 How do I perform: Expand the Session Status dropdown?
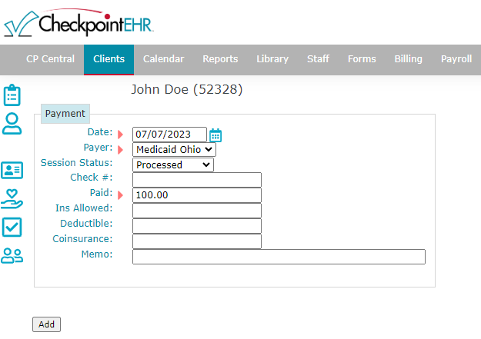pos(173,165)
